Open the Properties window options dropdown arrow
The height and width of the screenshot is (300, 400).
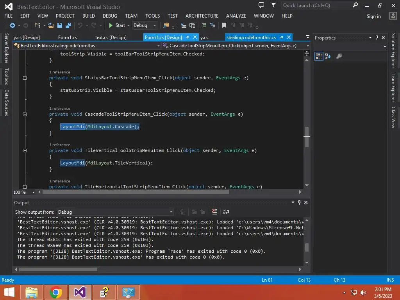pos(370,37)
